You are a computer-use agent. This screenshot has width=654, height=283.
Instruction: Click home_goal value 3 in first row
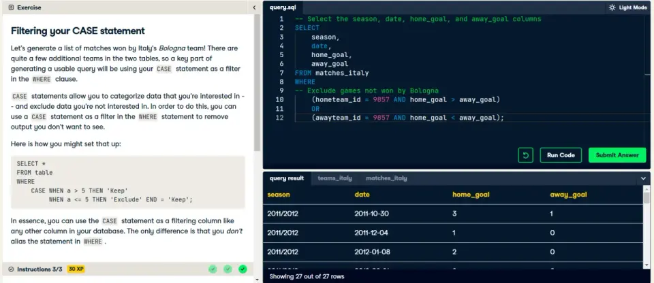pyautogui.click(x=454, y=214)
